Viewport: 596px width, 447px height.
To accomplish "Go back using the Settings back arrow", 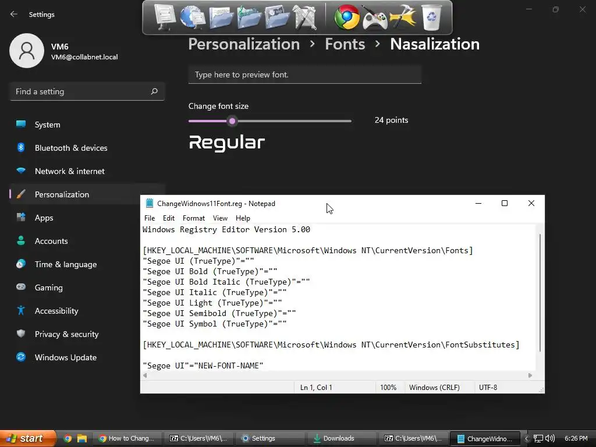I will tap(14, 15).
